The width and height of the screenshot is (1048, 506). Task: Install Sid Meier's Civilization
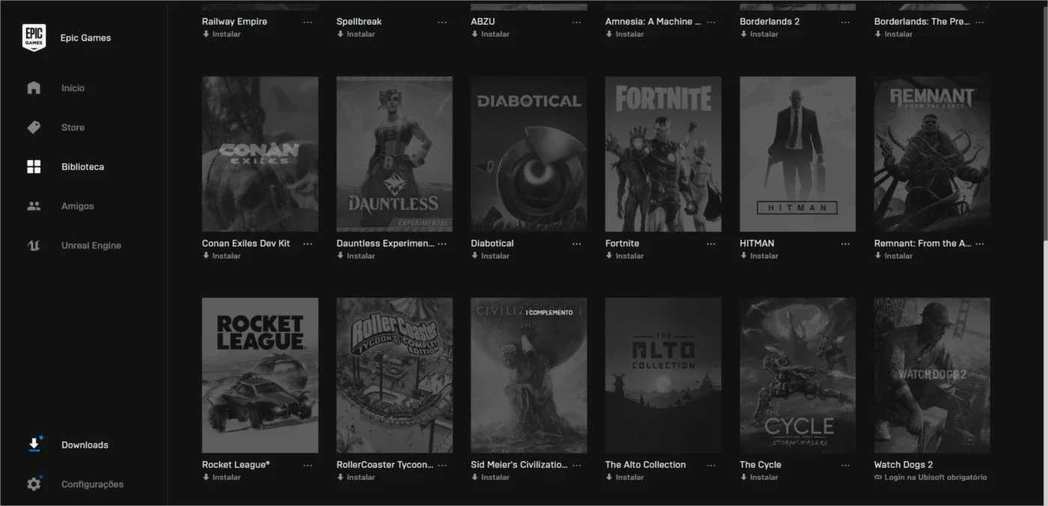[490, 478]
